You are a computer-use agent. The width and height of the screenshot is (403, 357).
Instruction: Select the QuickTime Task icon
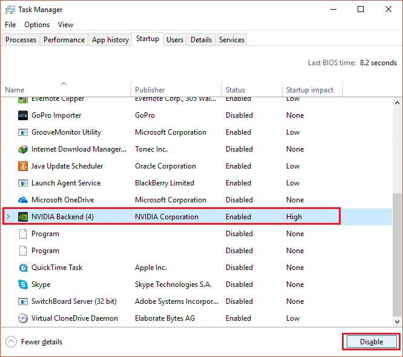(x=23, y=268)
